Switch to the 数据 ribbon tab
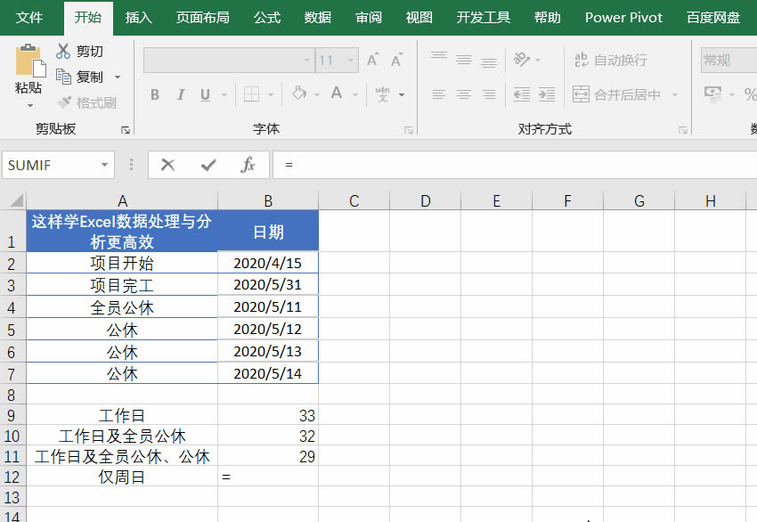This screenshot has height=522, width=757. click(x=316, y=17)
